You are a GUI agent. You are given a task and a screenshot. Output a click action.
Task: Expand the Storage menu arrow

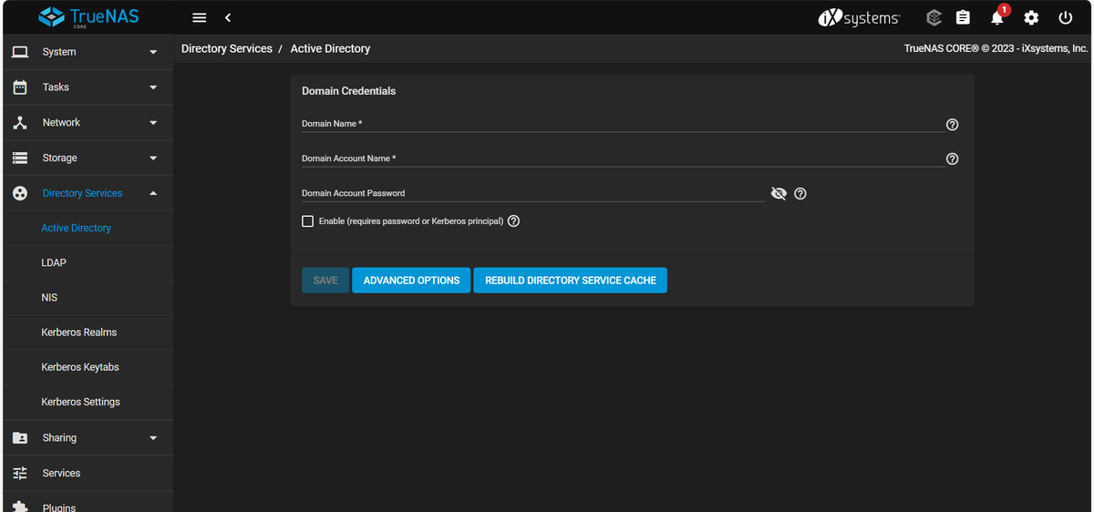[x=153, y=158]
